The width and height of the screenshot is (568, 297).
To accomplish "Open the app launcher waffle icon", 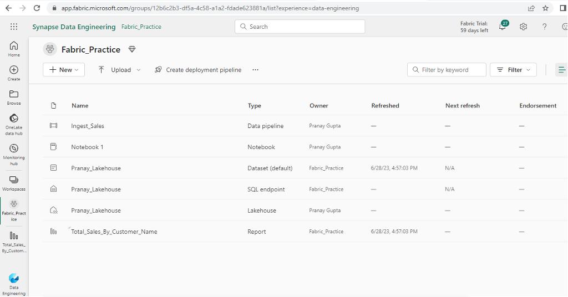I will tap(14, 27).
